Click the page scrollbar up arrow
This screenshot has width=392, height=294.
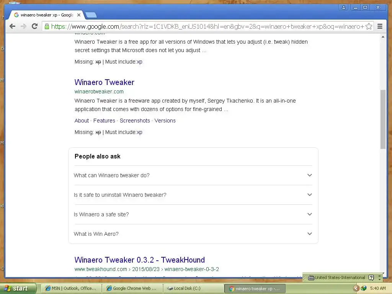[x=383, y=37]
